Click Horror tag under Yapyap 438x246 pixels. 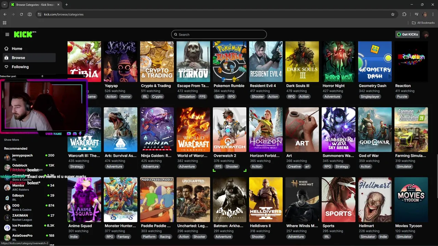[126, 97]
